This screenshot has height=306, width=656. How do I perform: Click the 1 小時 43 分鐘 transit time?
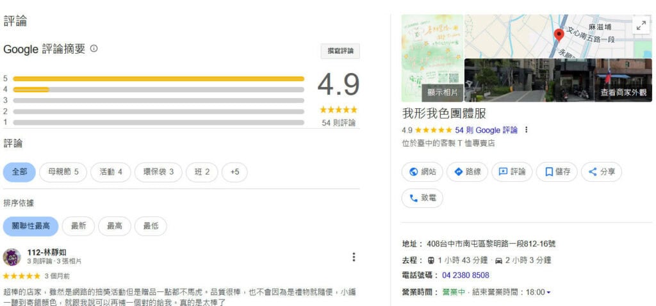tap(463, 261)
